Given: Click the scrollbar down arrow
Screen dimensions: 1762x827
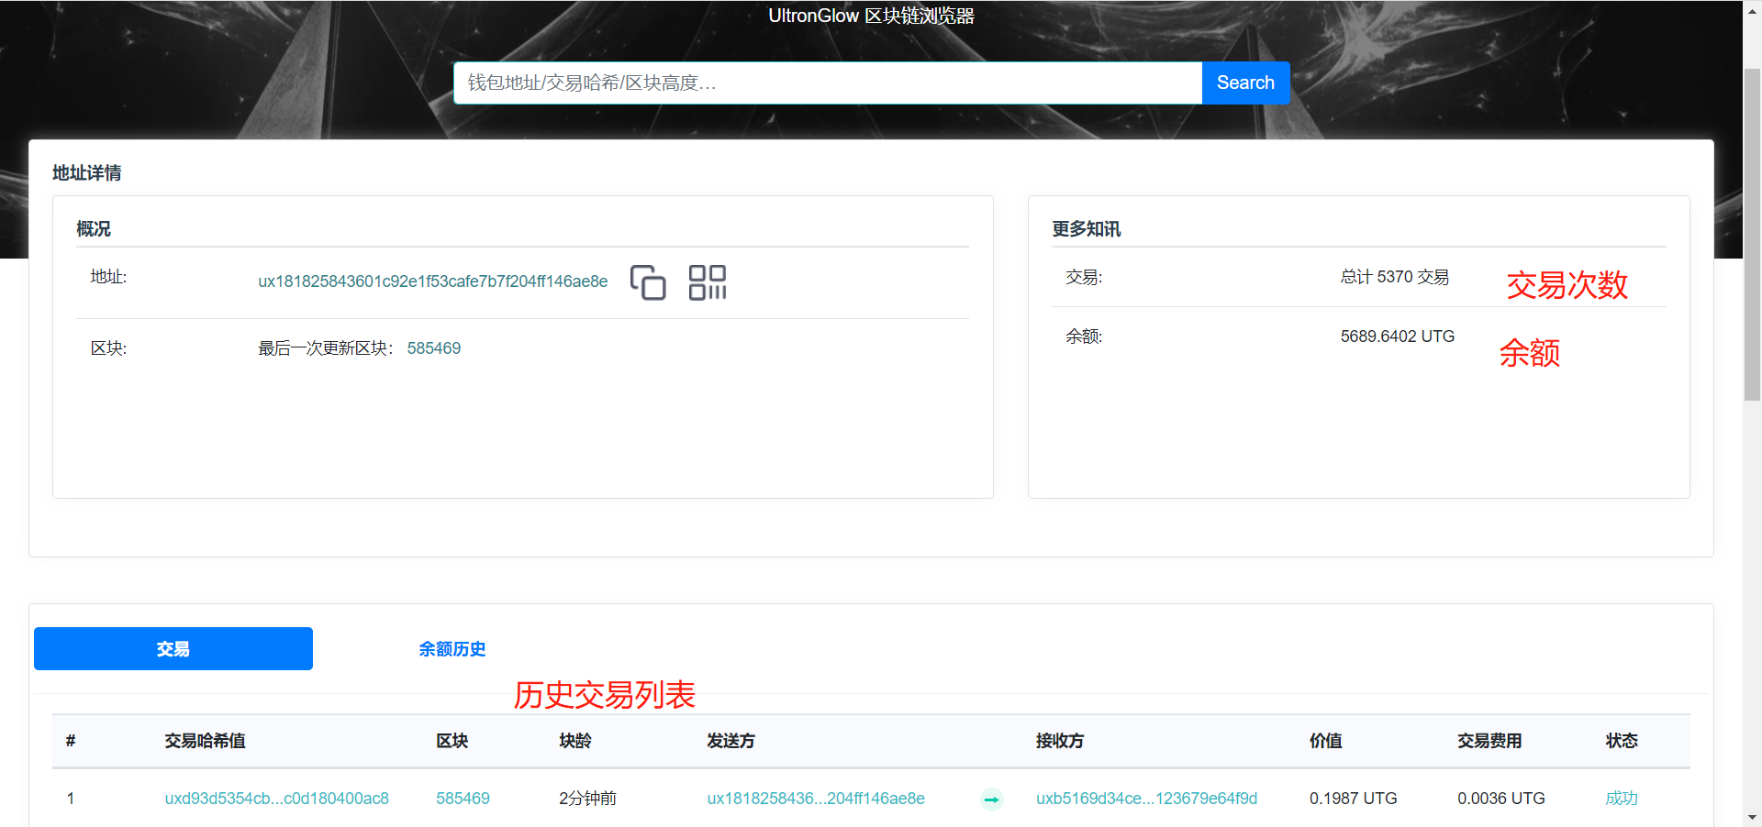Looking at the screenshot, I should tap(1752, 818).
